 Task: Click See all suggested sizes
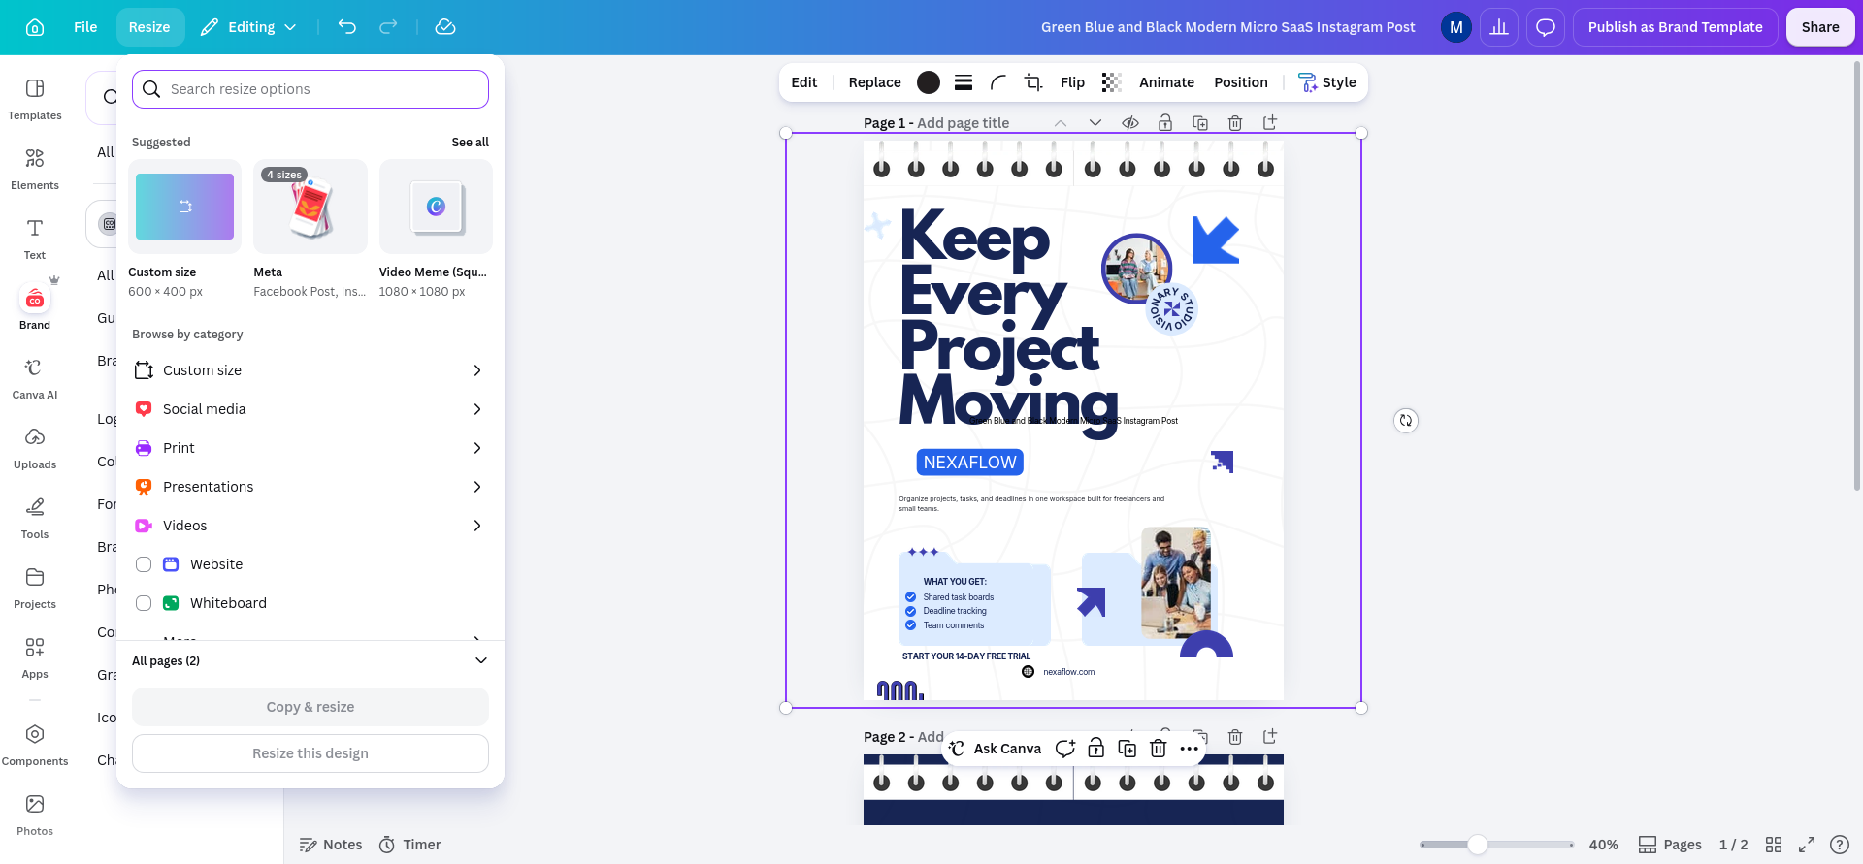coord(471,143)
